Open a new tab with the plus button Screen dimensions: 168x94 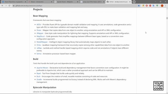coord(134,2)
